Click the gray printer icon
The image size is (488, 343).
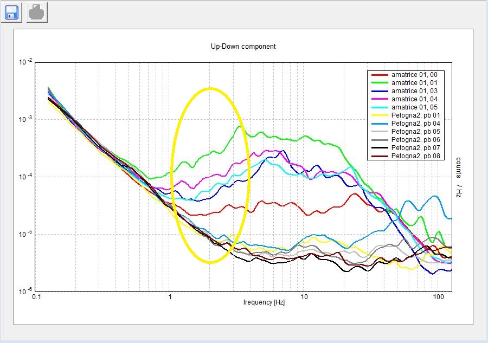coord(37,11)
